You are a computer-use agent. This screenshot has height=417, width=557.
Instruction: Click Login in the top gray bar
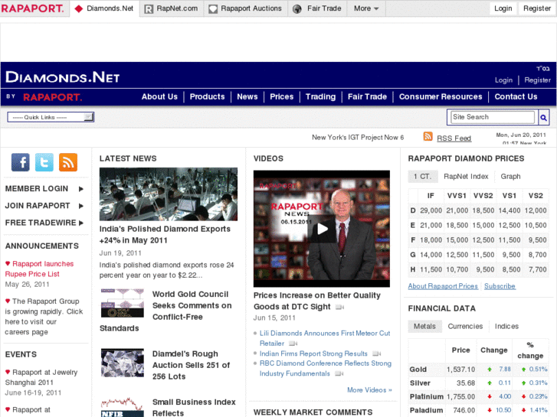(503, 8)
